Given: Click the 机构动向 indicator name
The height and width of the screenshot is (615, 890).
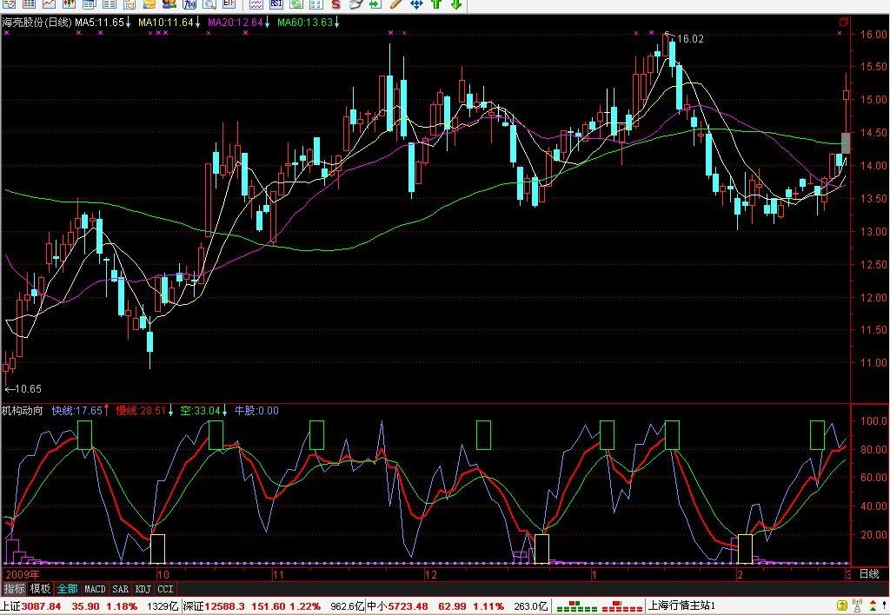Looking at the screenshot, I should pos(22,411).
